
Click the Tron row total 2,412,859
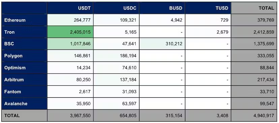tap(254, 32)
